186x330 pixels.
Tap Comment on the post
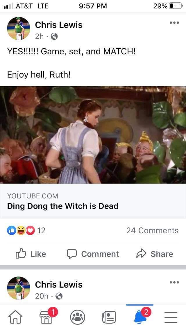click(93, 254)
